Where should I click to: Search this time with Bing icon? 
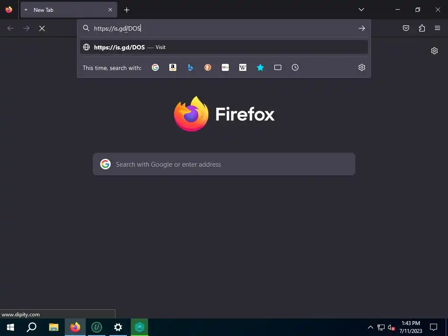(190, 67)
